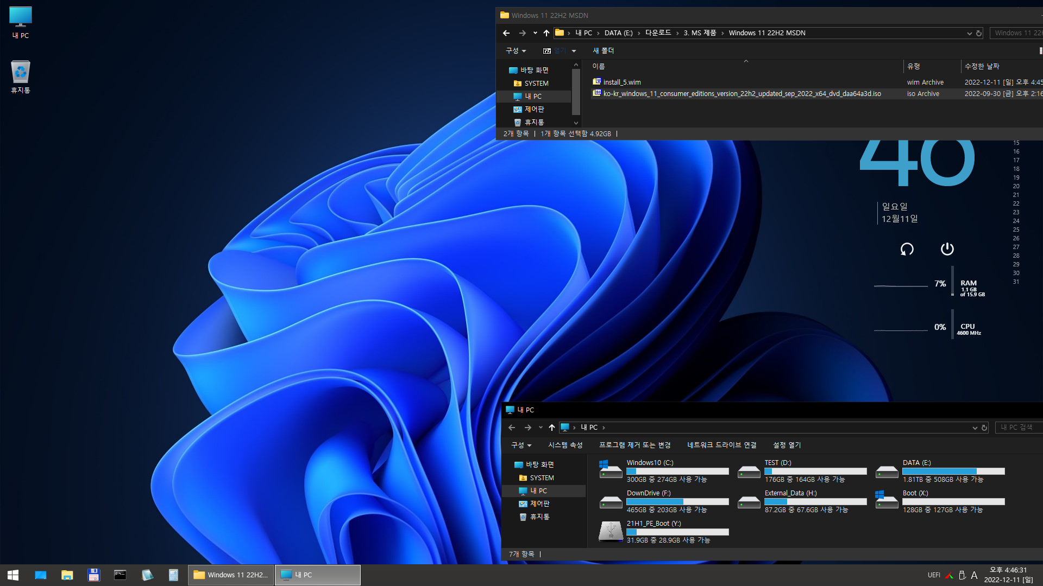Focus the 내 PC 검색 search box
1043x586 pixels.
(x=1019, y=428)
